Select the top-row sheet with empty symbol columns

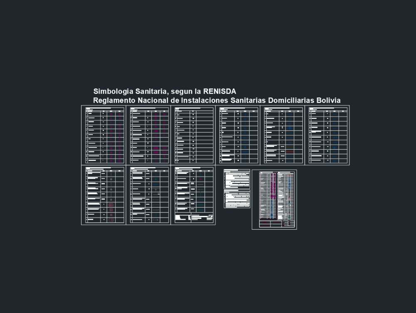click(193, 135)
